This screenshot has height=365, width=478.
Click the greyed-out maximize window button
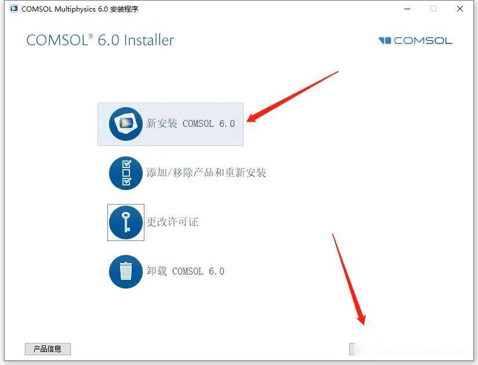433,9
